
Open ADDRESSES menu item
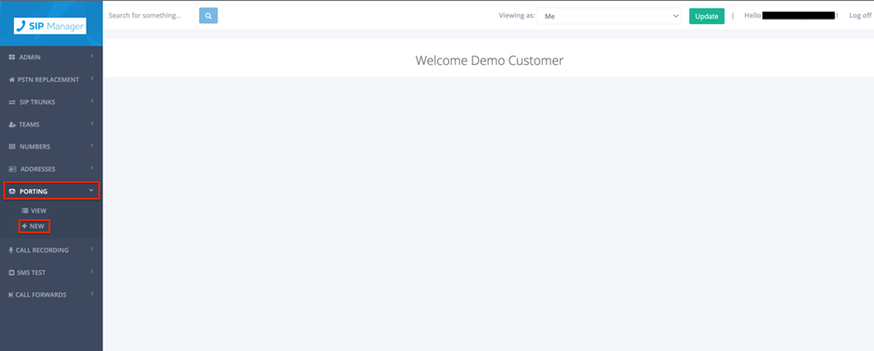[51, 169]
